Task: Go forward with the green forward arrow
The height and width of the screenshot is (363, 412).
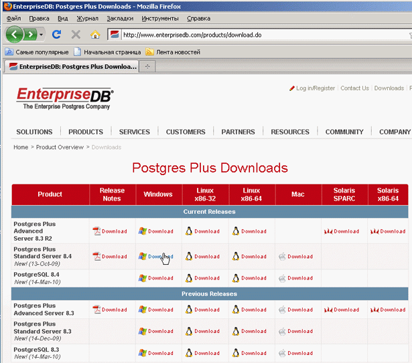Action: [30, 34]
